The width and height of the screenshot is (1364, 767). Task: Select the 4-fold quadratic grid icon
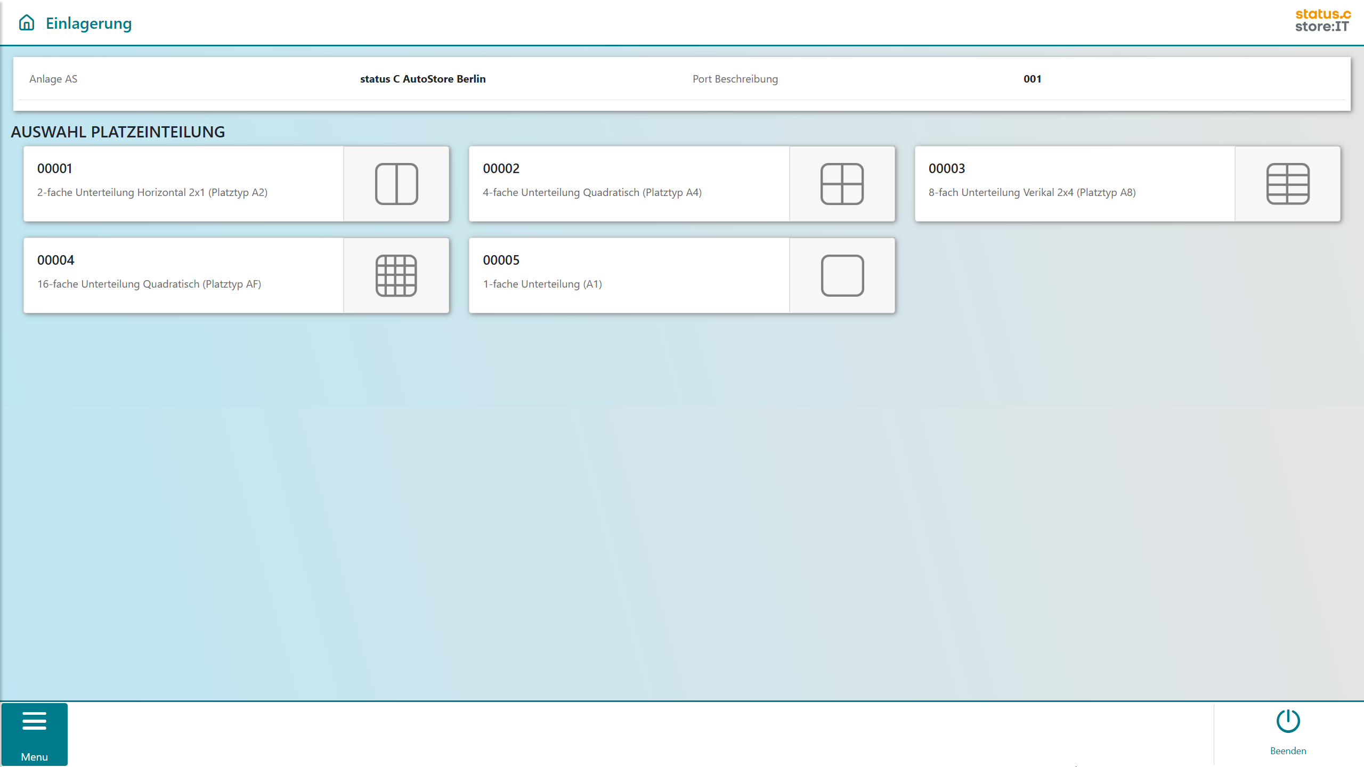click(842, 184)
